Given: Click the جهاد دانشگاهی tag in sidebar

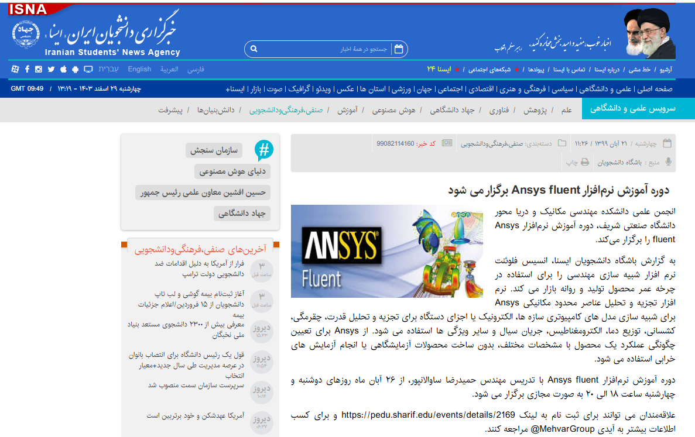Looking at the screenshot, I should point(242,214).
